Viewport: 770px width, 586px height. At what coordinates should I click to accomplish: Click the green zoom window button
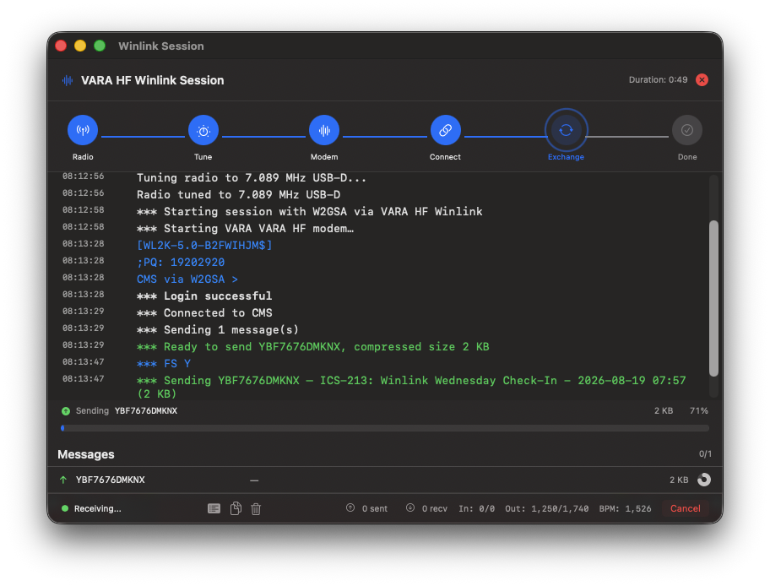click(100, 46)
